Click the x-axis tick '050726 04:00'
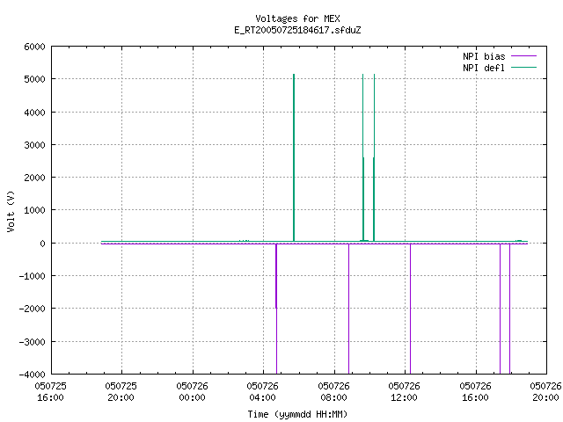The image size is (563, 422). [262, 392]
